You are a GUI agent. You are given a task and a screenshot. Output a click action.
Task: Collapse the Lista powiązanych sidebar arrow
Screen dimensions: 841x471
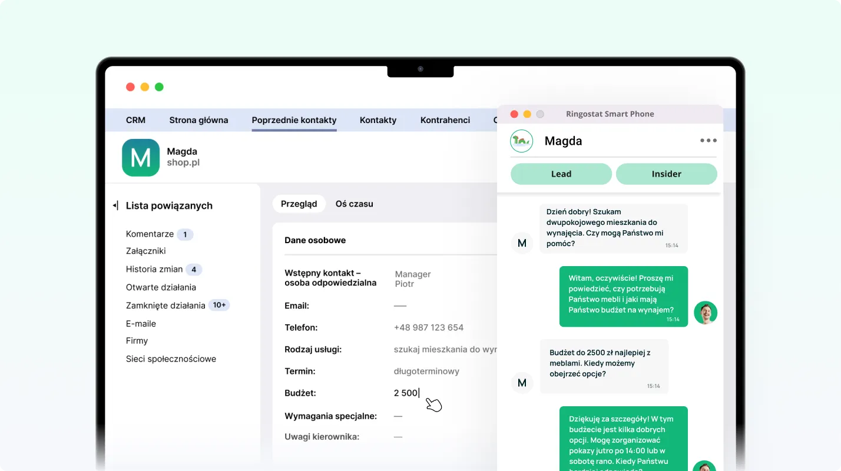(115, 205)
